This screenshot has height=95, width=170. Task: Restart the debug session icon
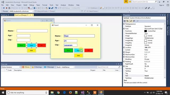(9, 8)
